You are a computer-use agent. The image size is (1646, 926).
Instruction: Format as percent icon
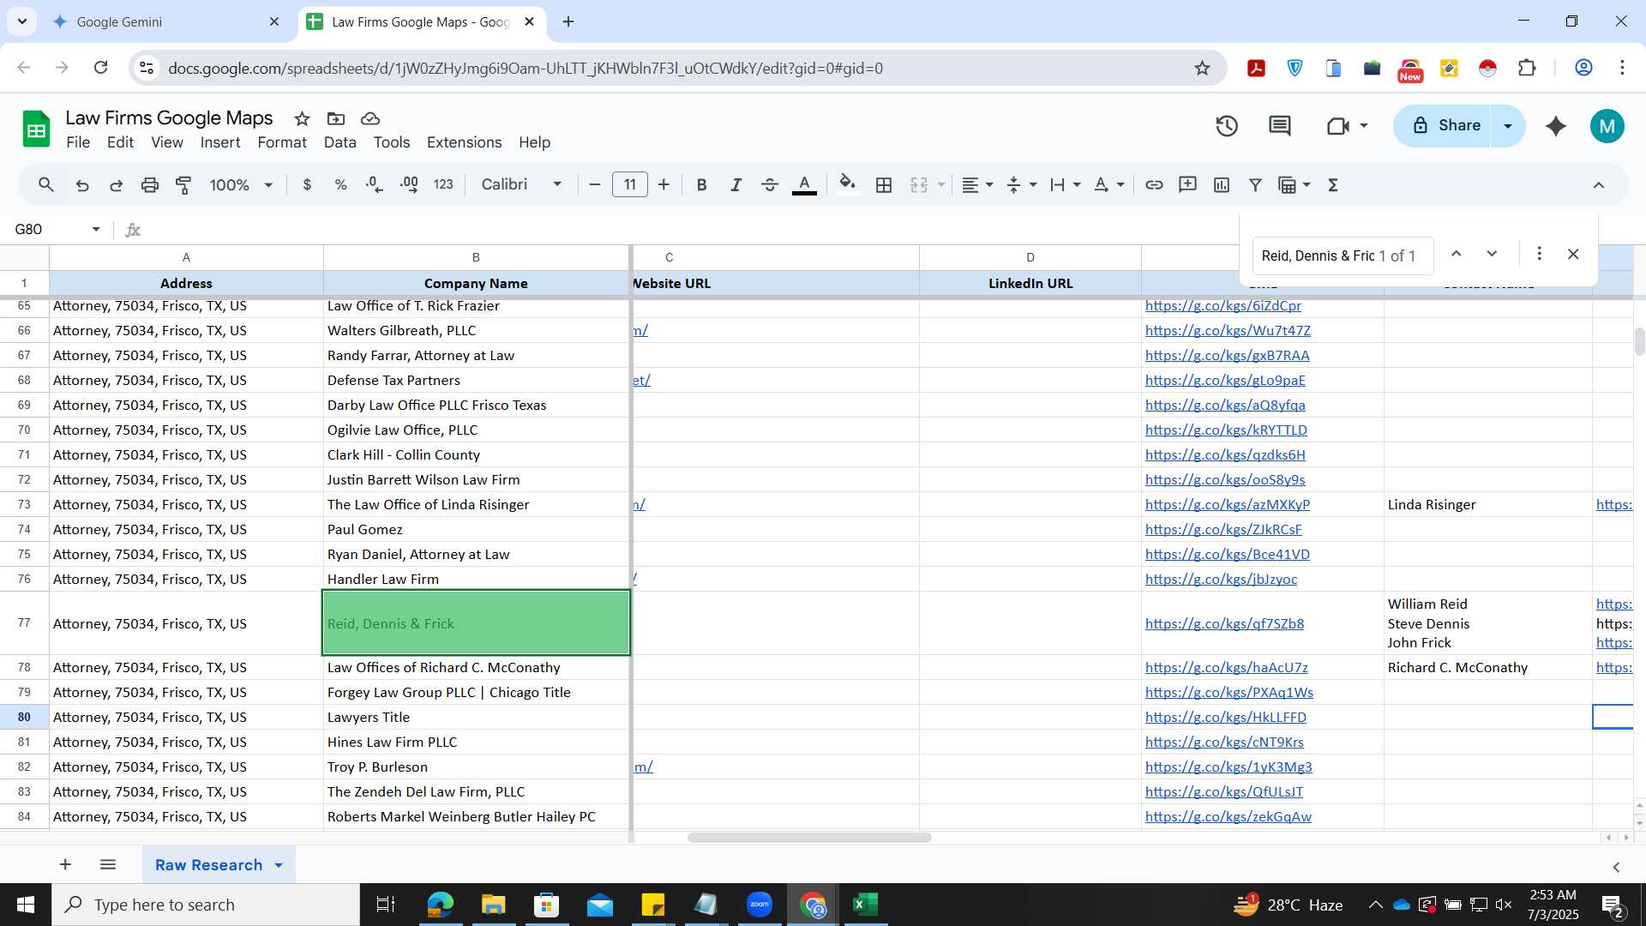click(x=340, y=184)
